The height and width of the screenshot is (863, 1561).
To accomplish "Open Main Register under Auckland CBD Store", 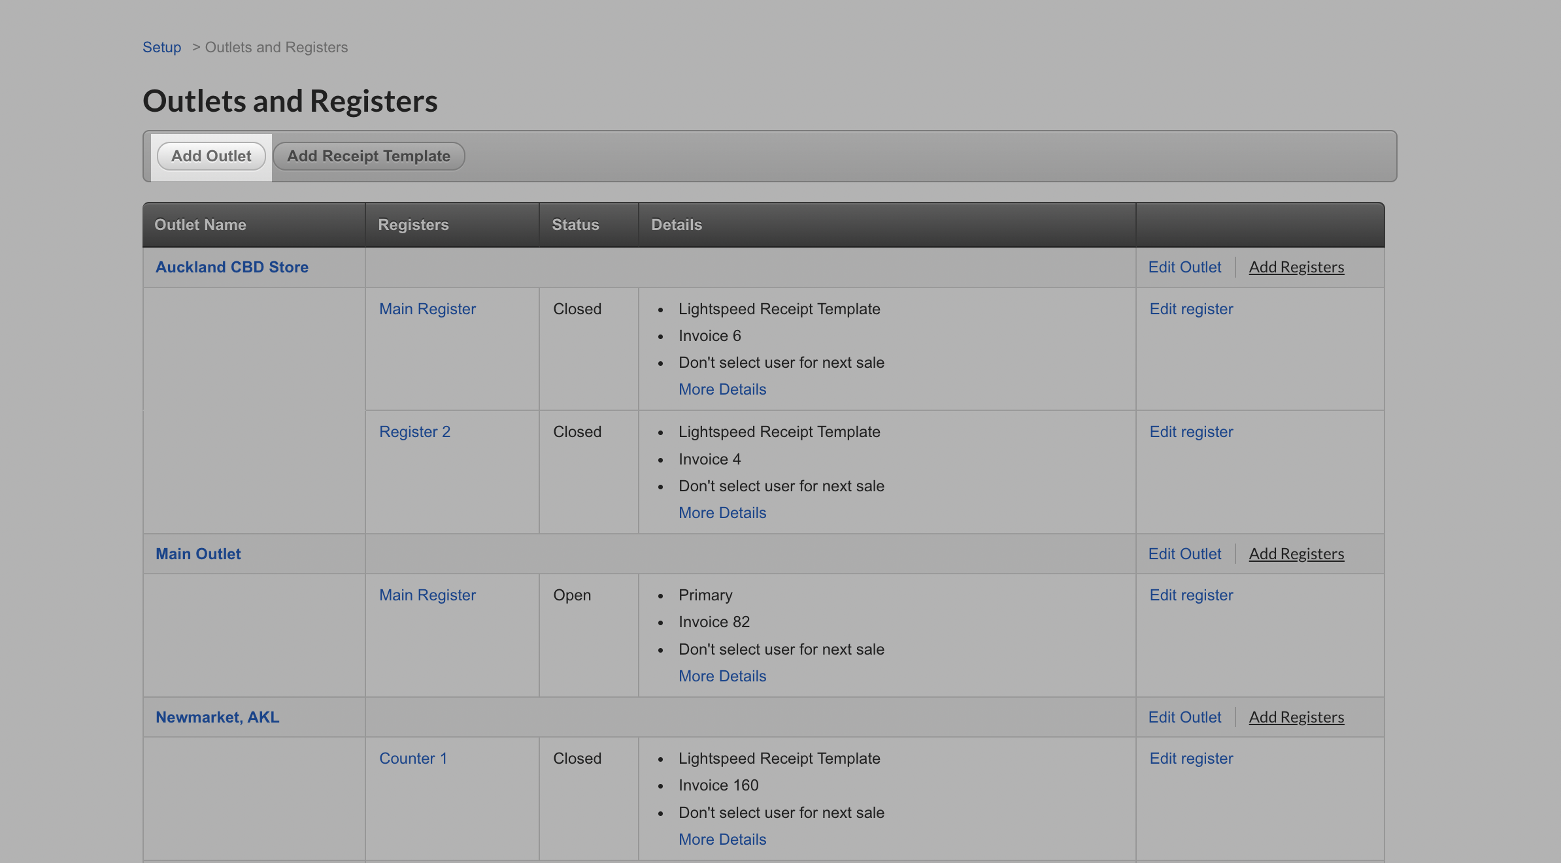I will (x=427, y=308).
